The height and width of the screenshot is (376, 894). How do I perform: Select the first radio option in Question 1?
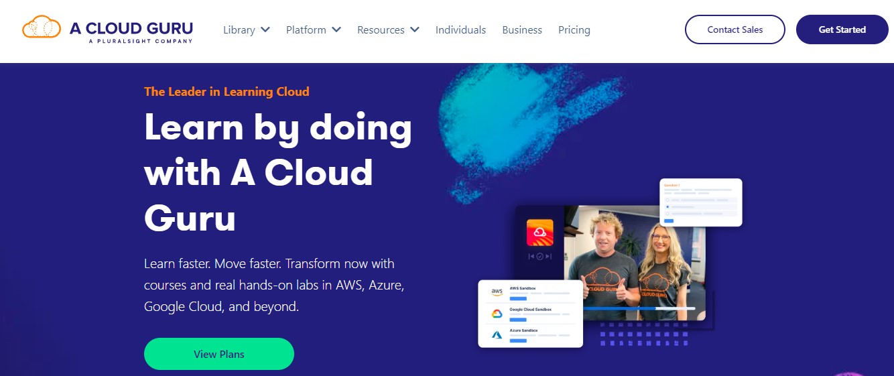click(667, 200)
